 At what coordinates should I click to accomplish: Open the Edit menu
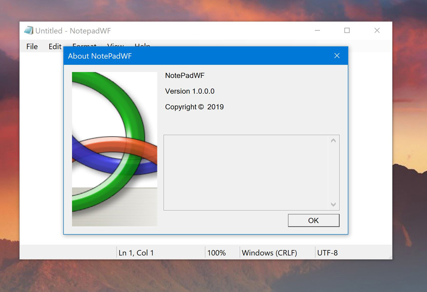[x=55, y=46]
